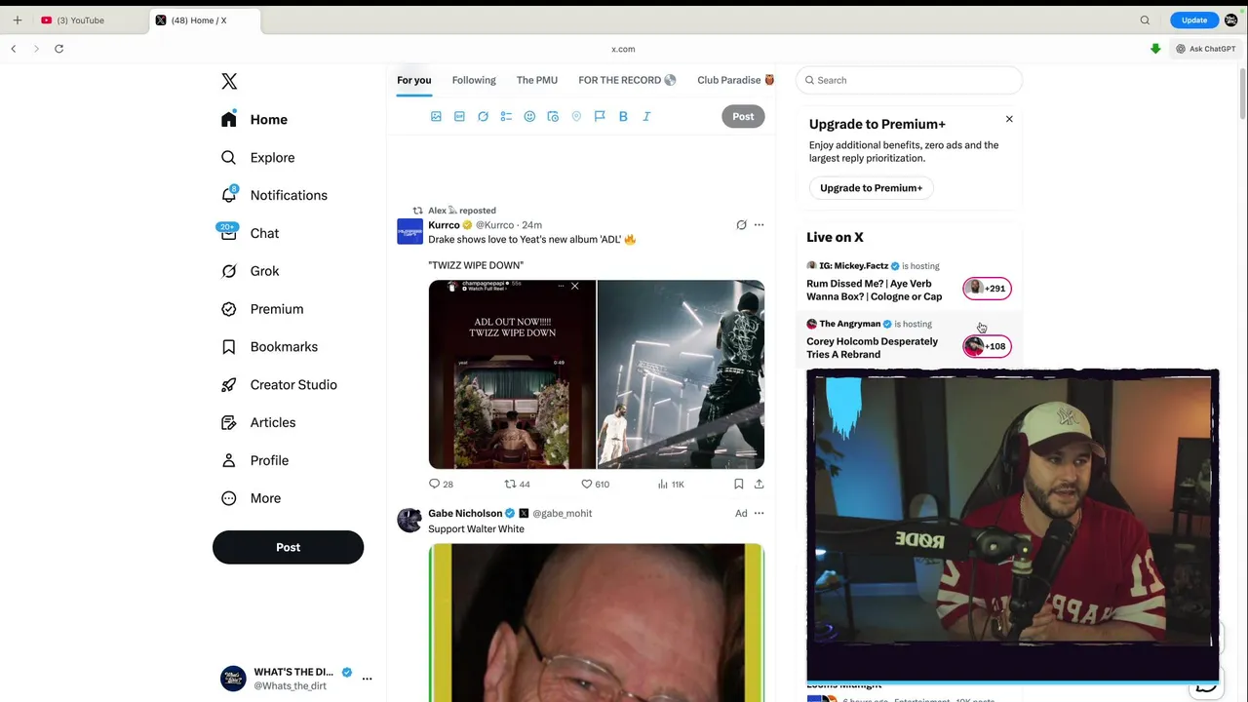Close the Upgrade to Premium+ card
Screen dimensions: 1248x702
pos(1009,119)
